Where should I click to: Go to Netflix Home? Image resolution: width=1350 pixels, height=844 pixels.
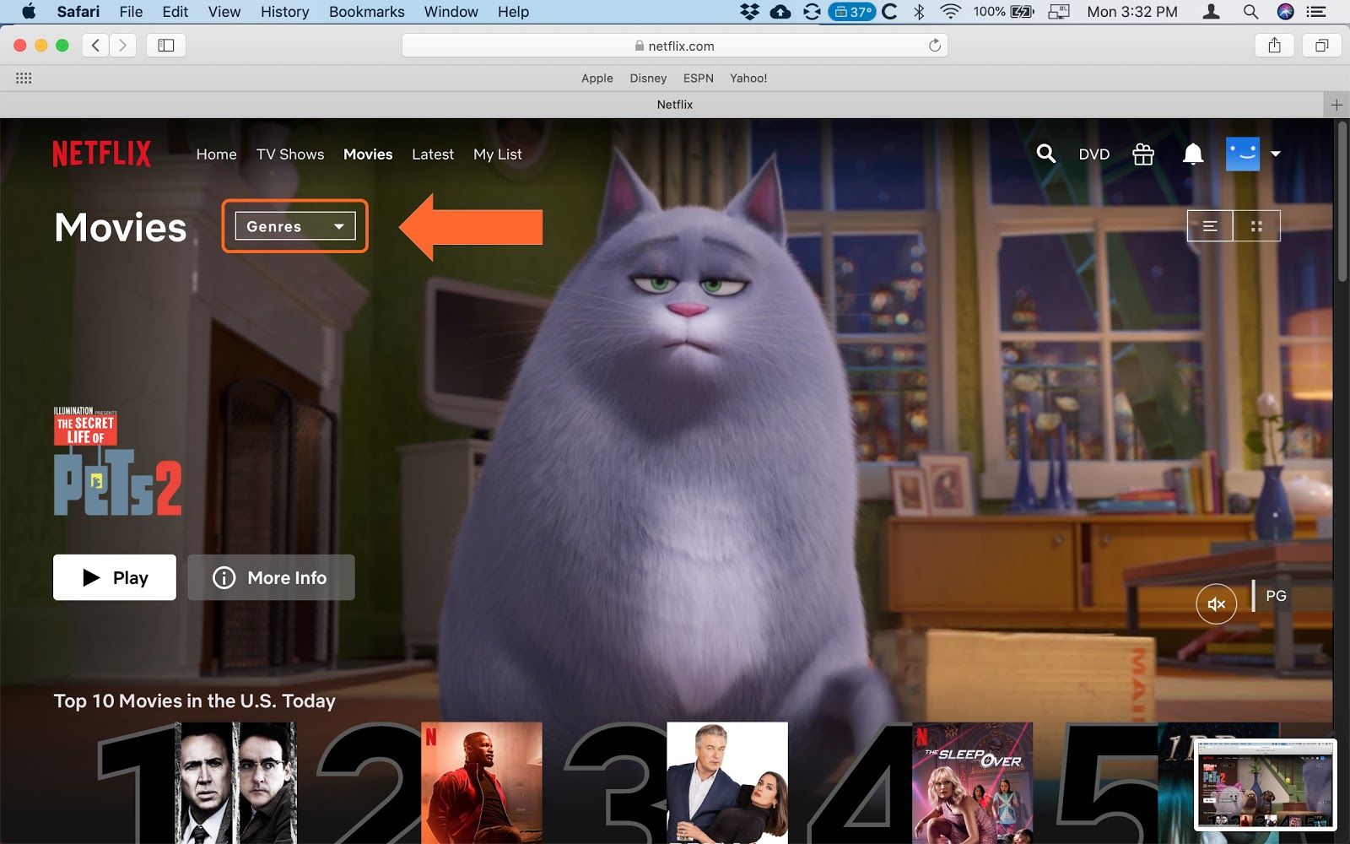point(217,154)
